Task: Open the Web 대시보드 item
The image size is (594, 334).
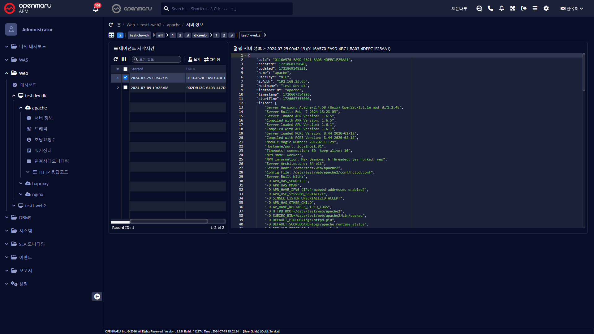Action: [x=28, y=85]
